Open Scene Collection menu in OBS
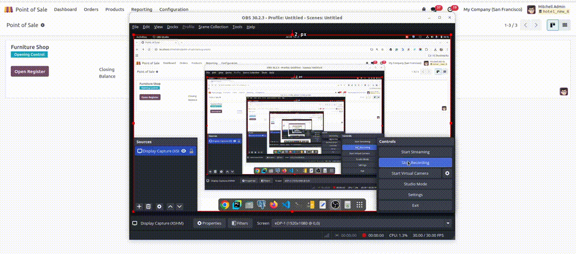The height and width of the screenshot is (254, 576). coord(213,27)
